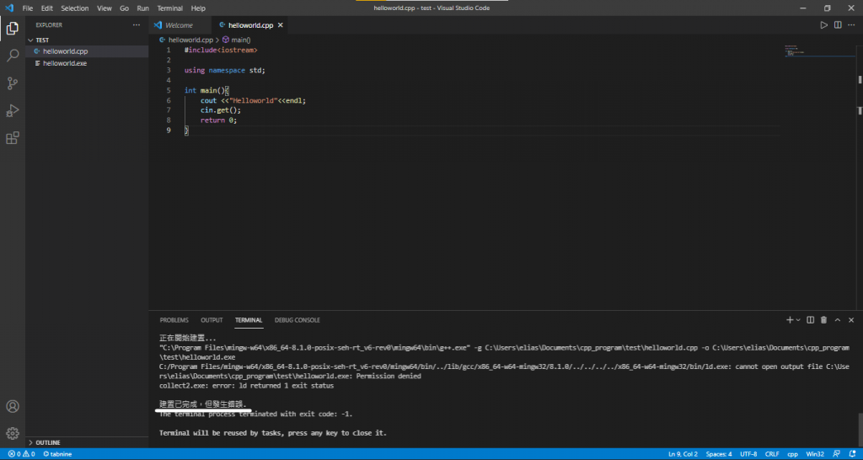Open the Run menu
The image size is (863, 460).
[143, 8]
